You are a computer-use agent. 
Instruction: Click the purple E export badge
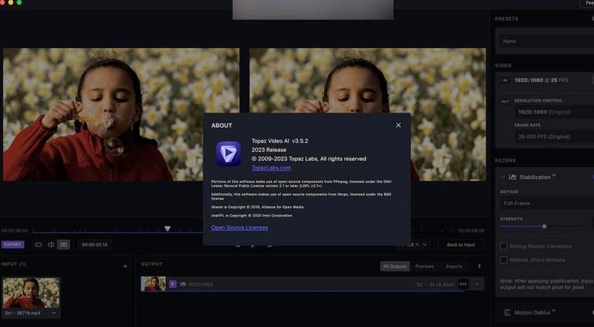click(x=173, y=284)
